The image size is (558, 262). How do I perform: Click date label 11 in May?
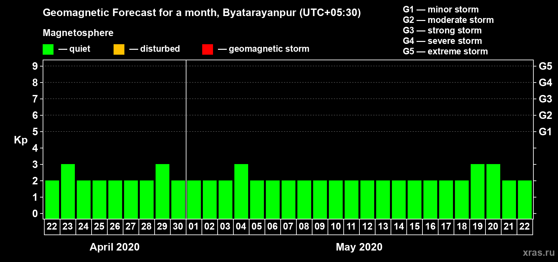tap(351, 226)
